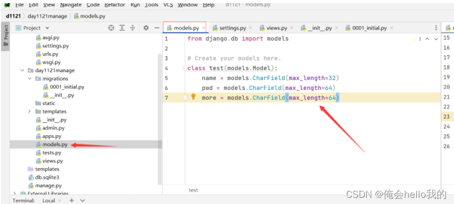Click d1121 breadcrumb
The height and width of the screenshot is (204, 454).
tap(13, 16)
